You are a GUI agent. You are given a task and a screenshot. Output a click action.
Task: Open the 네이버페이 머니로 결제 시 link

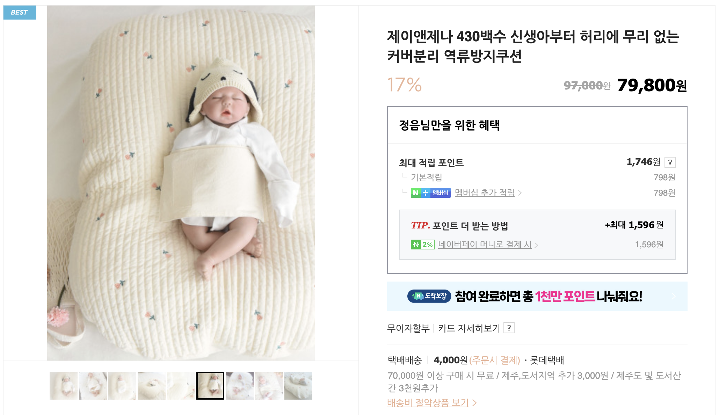485,245
